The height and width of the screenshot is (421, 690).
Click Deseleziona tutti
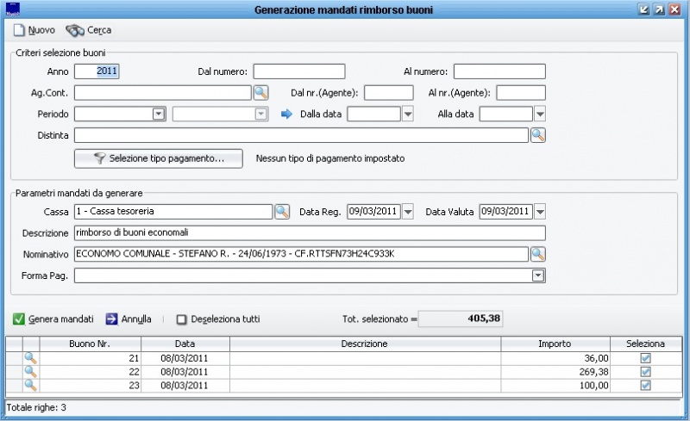[x=218, y=319]
